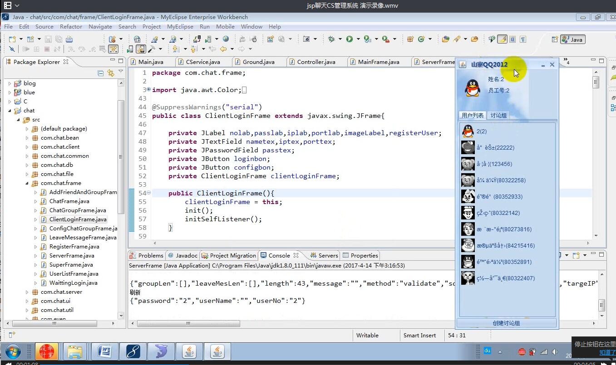Select user with number 84215416
The height and width of the screenshot is (365, 616).
[x=507, y=245]
